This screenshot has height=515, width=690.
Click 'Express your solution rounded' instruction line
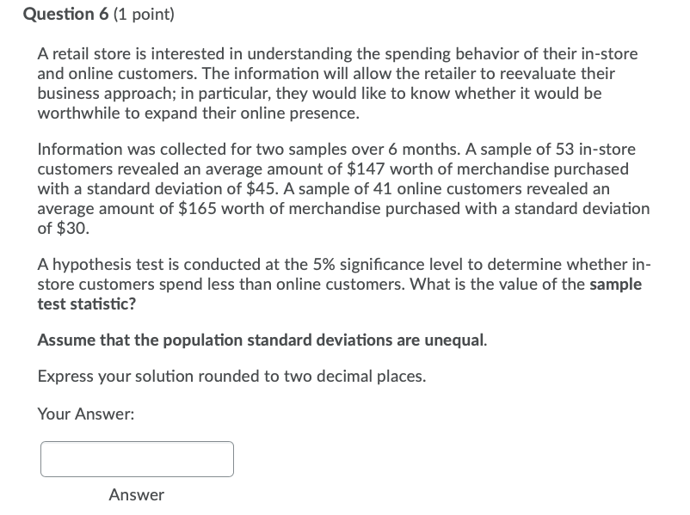[231, 377]
